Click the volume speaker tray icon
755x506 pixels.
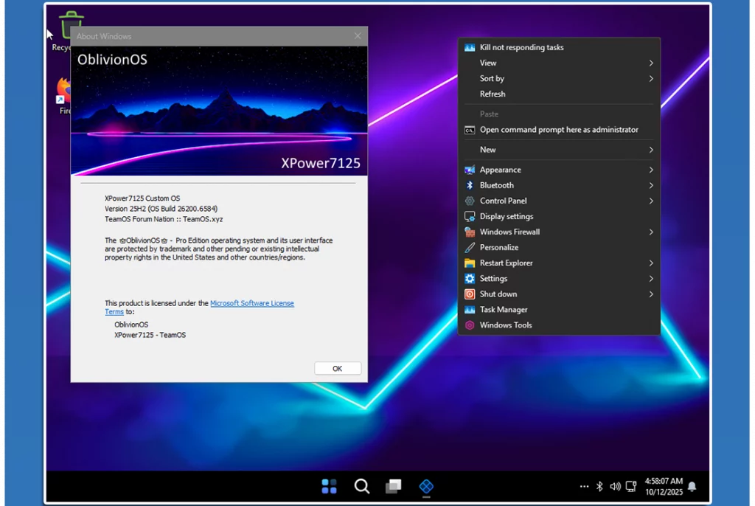616,486
